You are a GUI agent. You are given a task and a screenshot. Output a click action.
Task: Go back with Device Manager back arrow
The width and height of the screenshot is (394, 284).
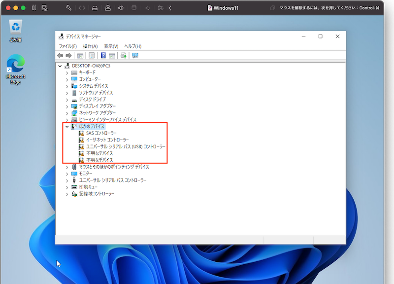[60, 55]
